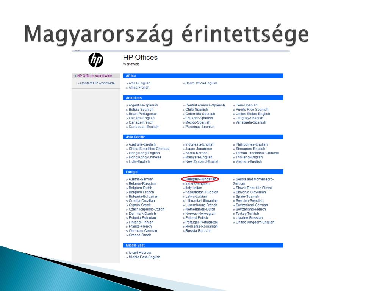The height and width of the screenshot is (291, 388).
Task: Open the Hungary-Hungarian link
Action: pyautogui.click(x=201, y=179)
